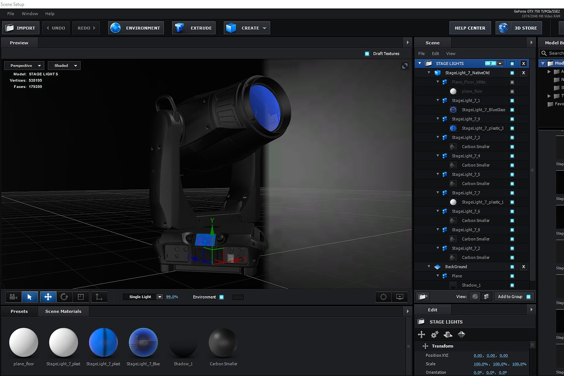This screenshot has height=376, width=564.
Task: Collapse the STAGE LIGHTS group tree
Action: coord(420,63)
